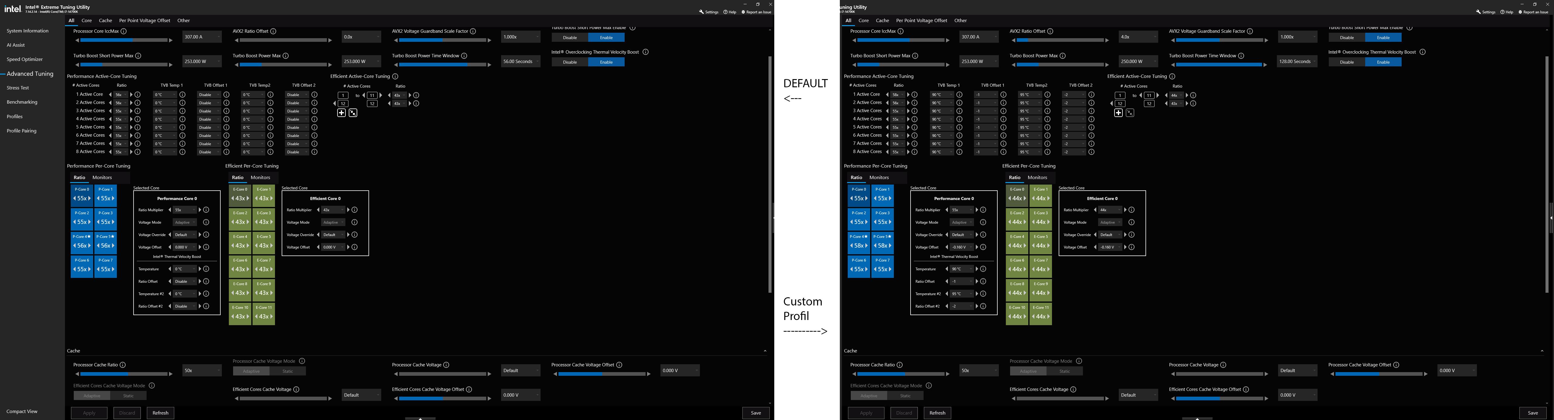Click info icon beside Turbo Boost Power Max, left window
Image resolution: width=1554 pixels, height=420 pixels.
point(285,56)
